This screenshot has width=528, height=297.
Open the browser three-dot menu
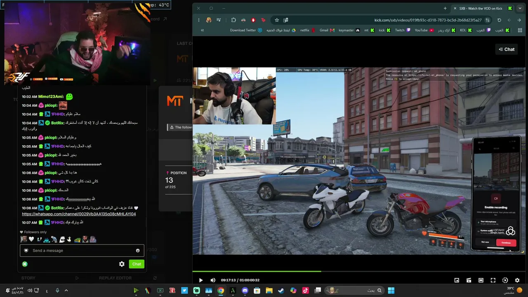pos(198,20)
